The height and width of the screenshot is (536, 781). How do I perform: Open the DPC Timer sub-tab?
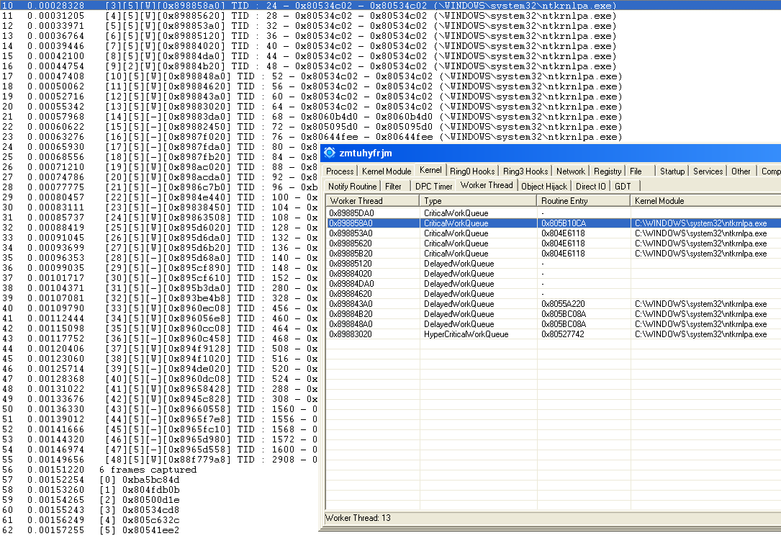434,187
